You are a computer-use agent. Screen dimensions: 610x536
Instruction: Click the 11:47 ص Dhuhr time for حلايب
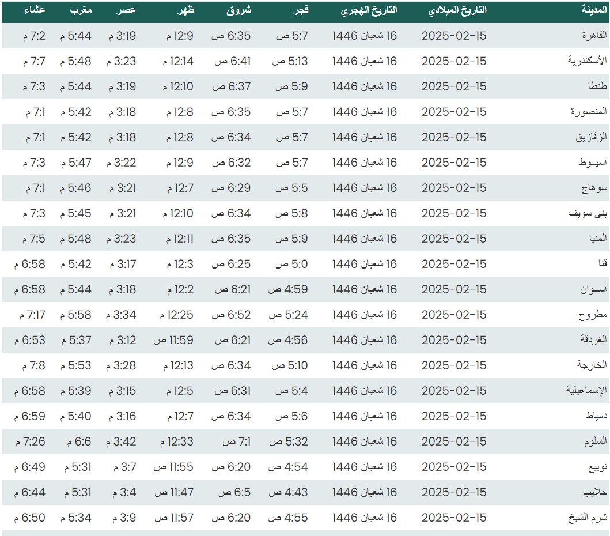pos(173,492)
